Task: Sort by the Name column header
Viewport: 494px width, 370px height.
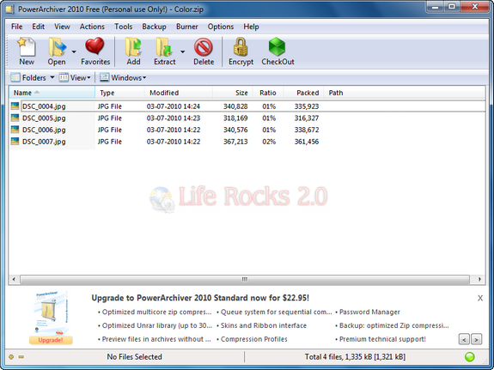Action: coord(52,93)
